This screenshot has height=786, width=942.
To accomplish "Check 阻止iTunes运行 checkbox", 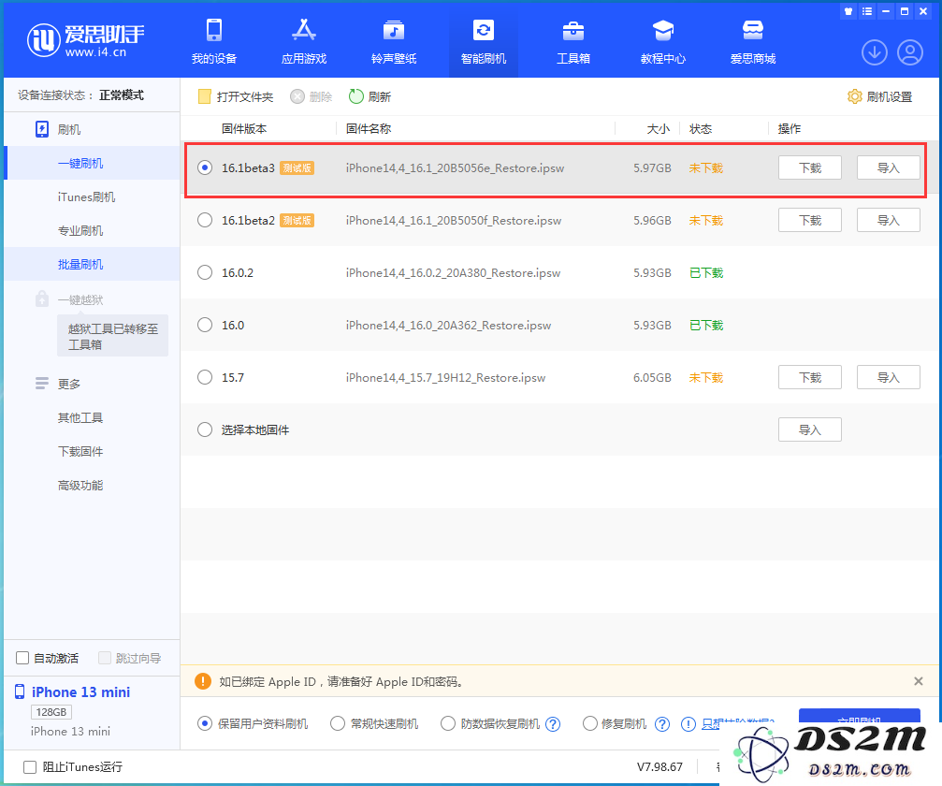I will 29,766.
